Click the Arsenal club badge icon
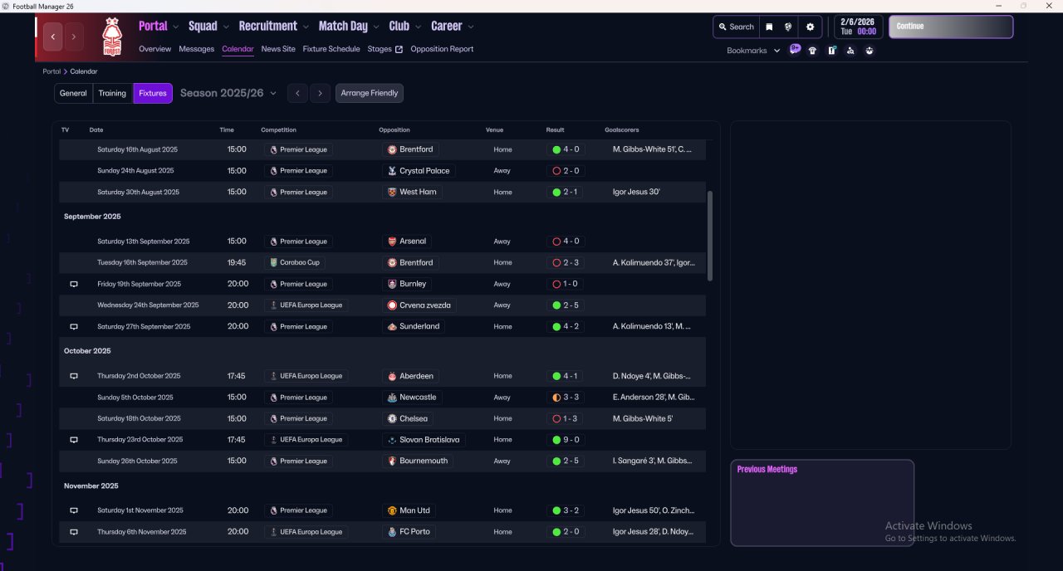Screen dimensions: 1063x571 coord(392,242)
